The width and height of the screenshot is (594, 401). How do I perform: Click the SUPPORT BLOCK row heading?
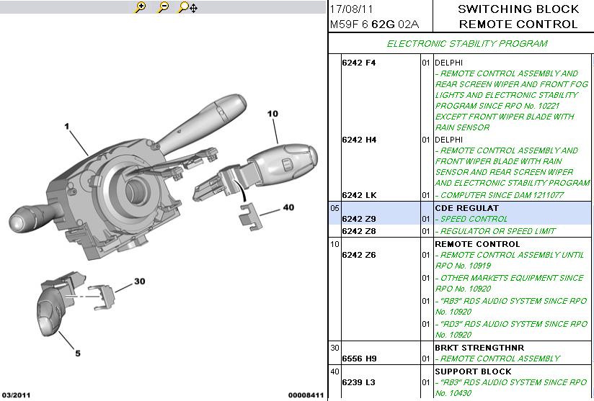(x=473, y=371)
